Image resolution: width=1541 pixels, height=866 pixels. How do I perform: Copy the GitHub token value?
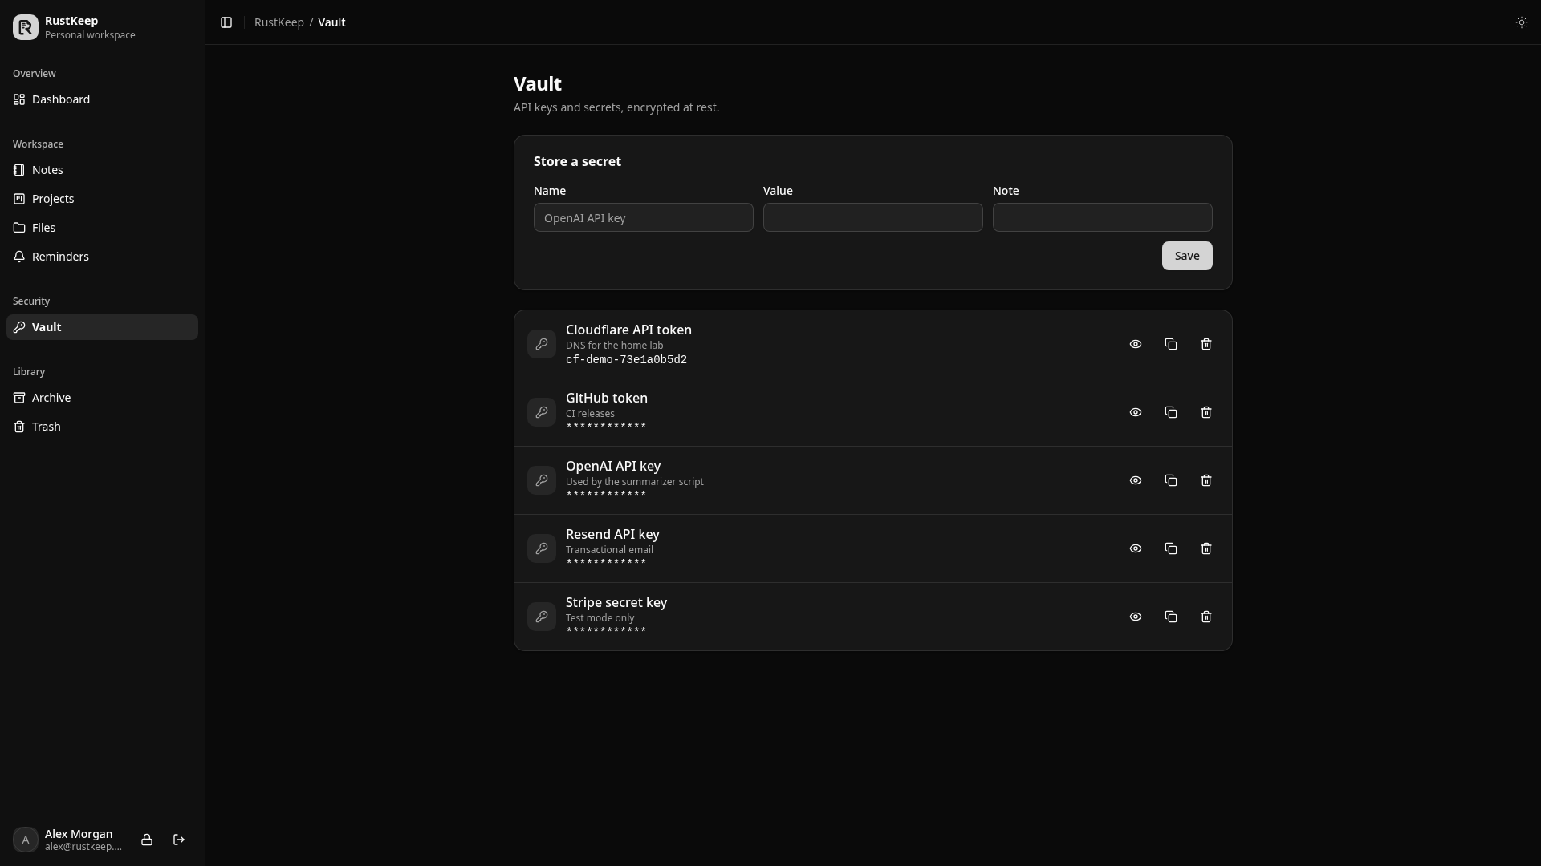coord(1171,412)
